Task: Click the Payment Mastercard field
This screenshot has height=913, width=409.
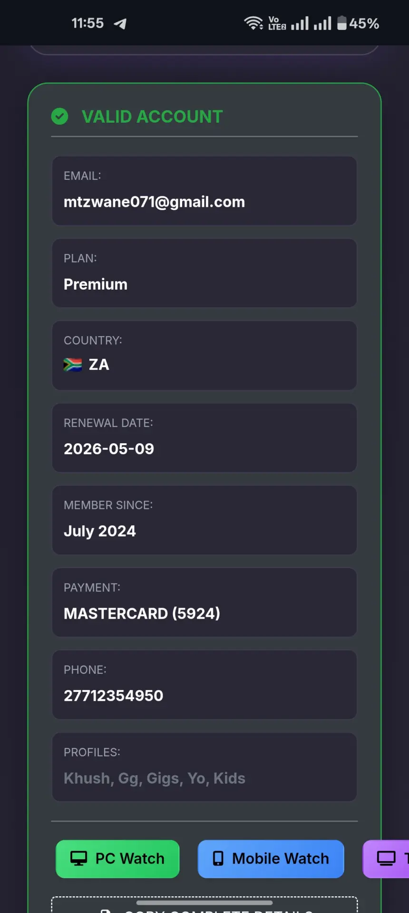Action: pyautogui.click(x=204, y=602)
